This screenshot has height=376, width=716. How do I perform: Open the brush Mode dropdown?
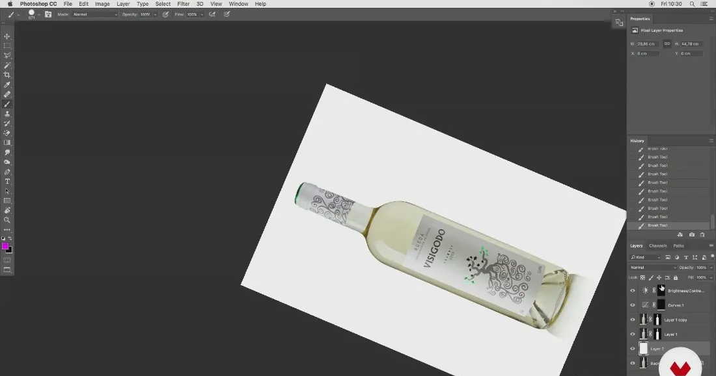pyautogui.click(x=94, y=14)
